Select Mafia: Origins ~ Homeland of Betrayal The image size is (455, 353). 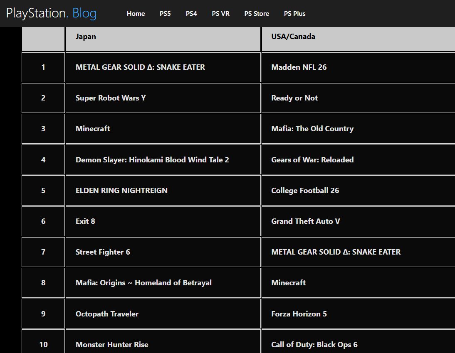(163, 283)
